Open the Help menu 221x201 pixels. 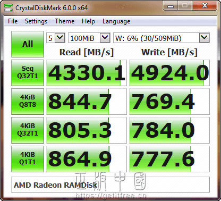click(x=88, y=21)
